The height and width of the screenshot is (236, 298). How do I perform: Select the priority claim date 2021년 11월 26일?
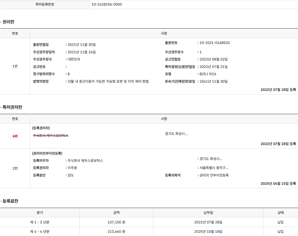pyautogui.click(x=81, y=52)
